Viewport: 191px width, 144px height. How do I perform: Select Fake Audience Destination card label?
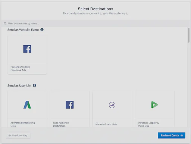[61, 124]
